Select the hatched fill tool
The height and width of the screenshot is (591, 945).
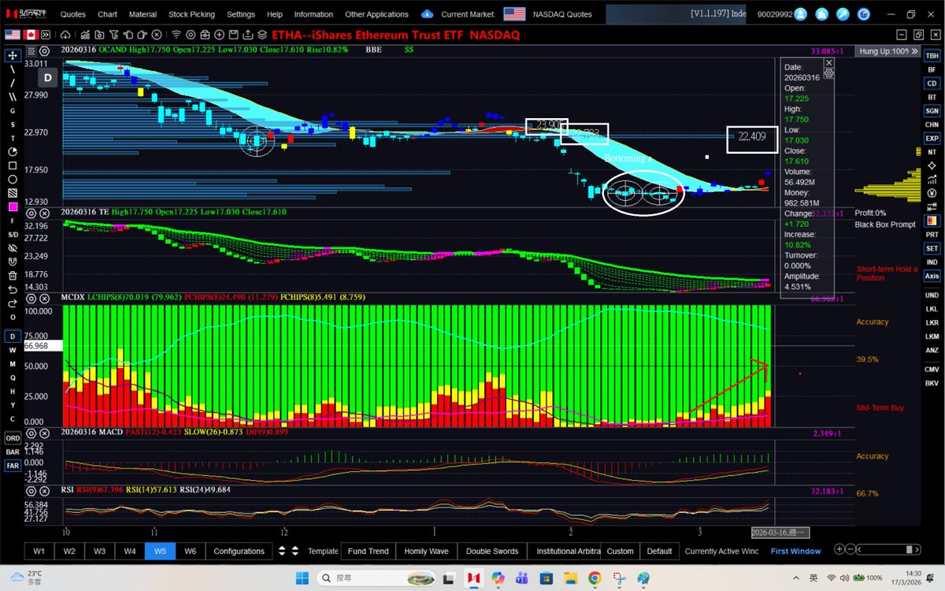coord(12,192)
